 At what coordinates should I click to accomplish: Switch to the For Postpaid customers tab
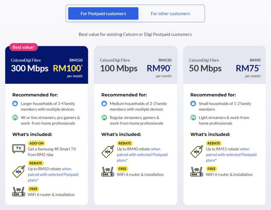point(103,13)
